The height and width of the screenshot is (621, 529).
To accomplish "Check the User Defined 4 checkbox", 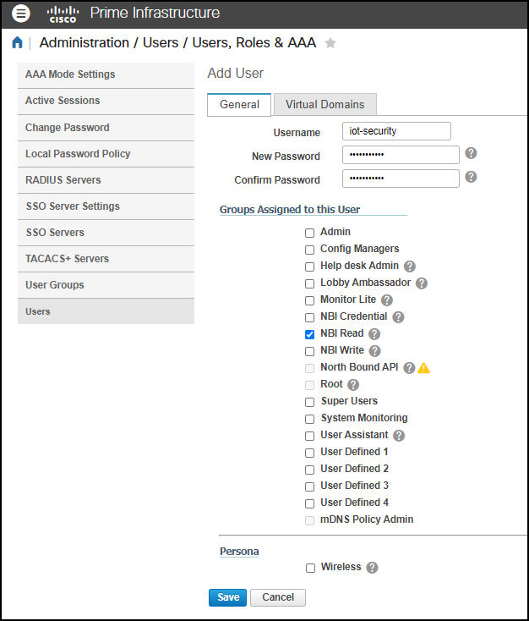I will [x=310, y=503].
